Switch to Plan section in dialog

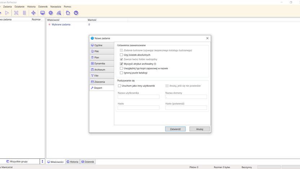pyautogui.click(x=102, y=57)
